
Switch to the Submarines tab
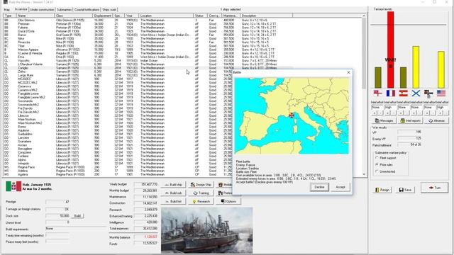point(64,9)
